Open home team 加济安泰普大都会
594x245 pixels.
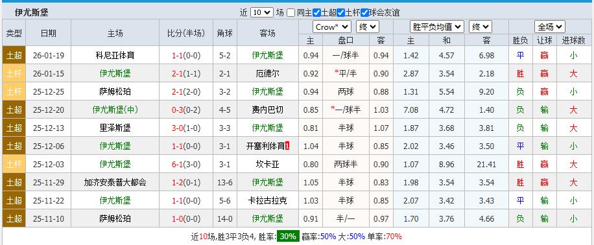click(115, 183)
